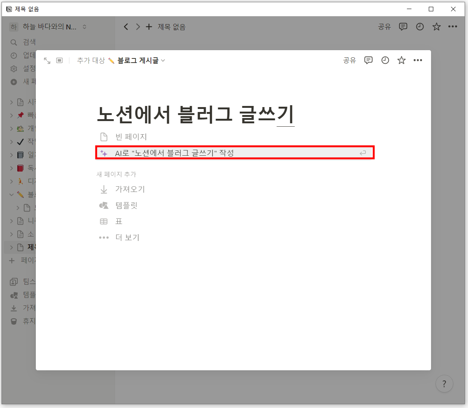This screenshot has width=468, height=408.
Task: Click the 추가 대상 label
Action: pyautogui.click(x=91, y=60)
